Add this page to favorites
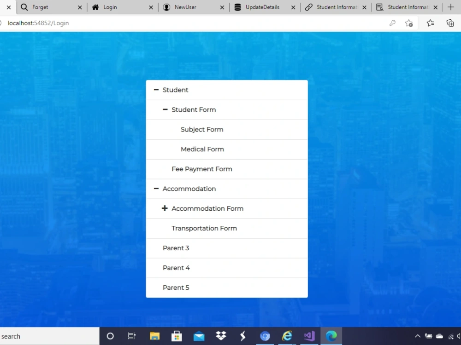This screenshot has width=461, height=345. coord(409,23)
